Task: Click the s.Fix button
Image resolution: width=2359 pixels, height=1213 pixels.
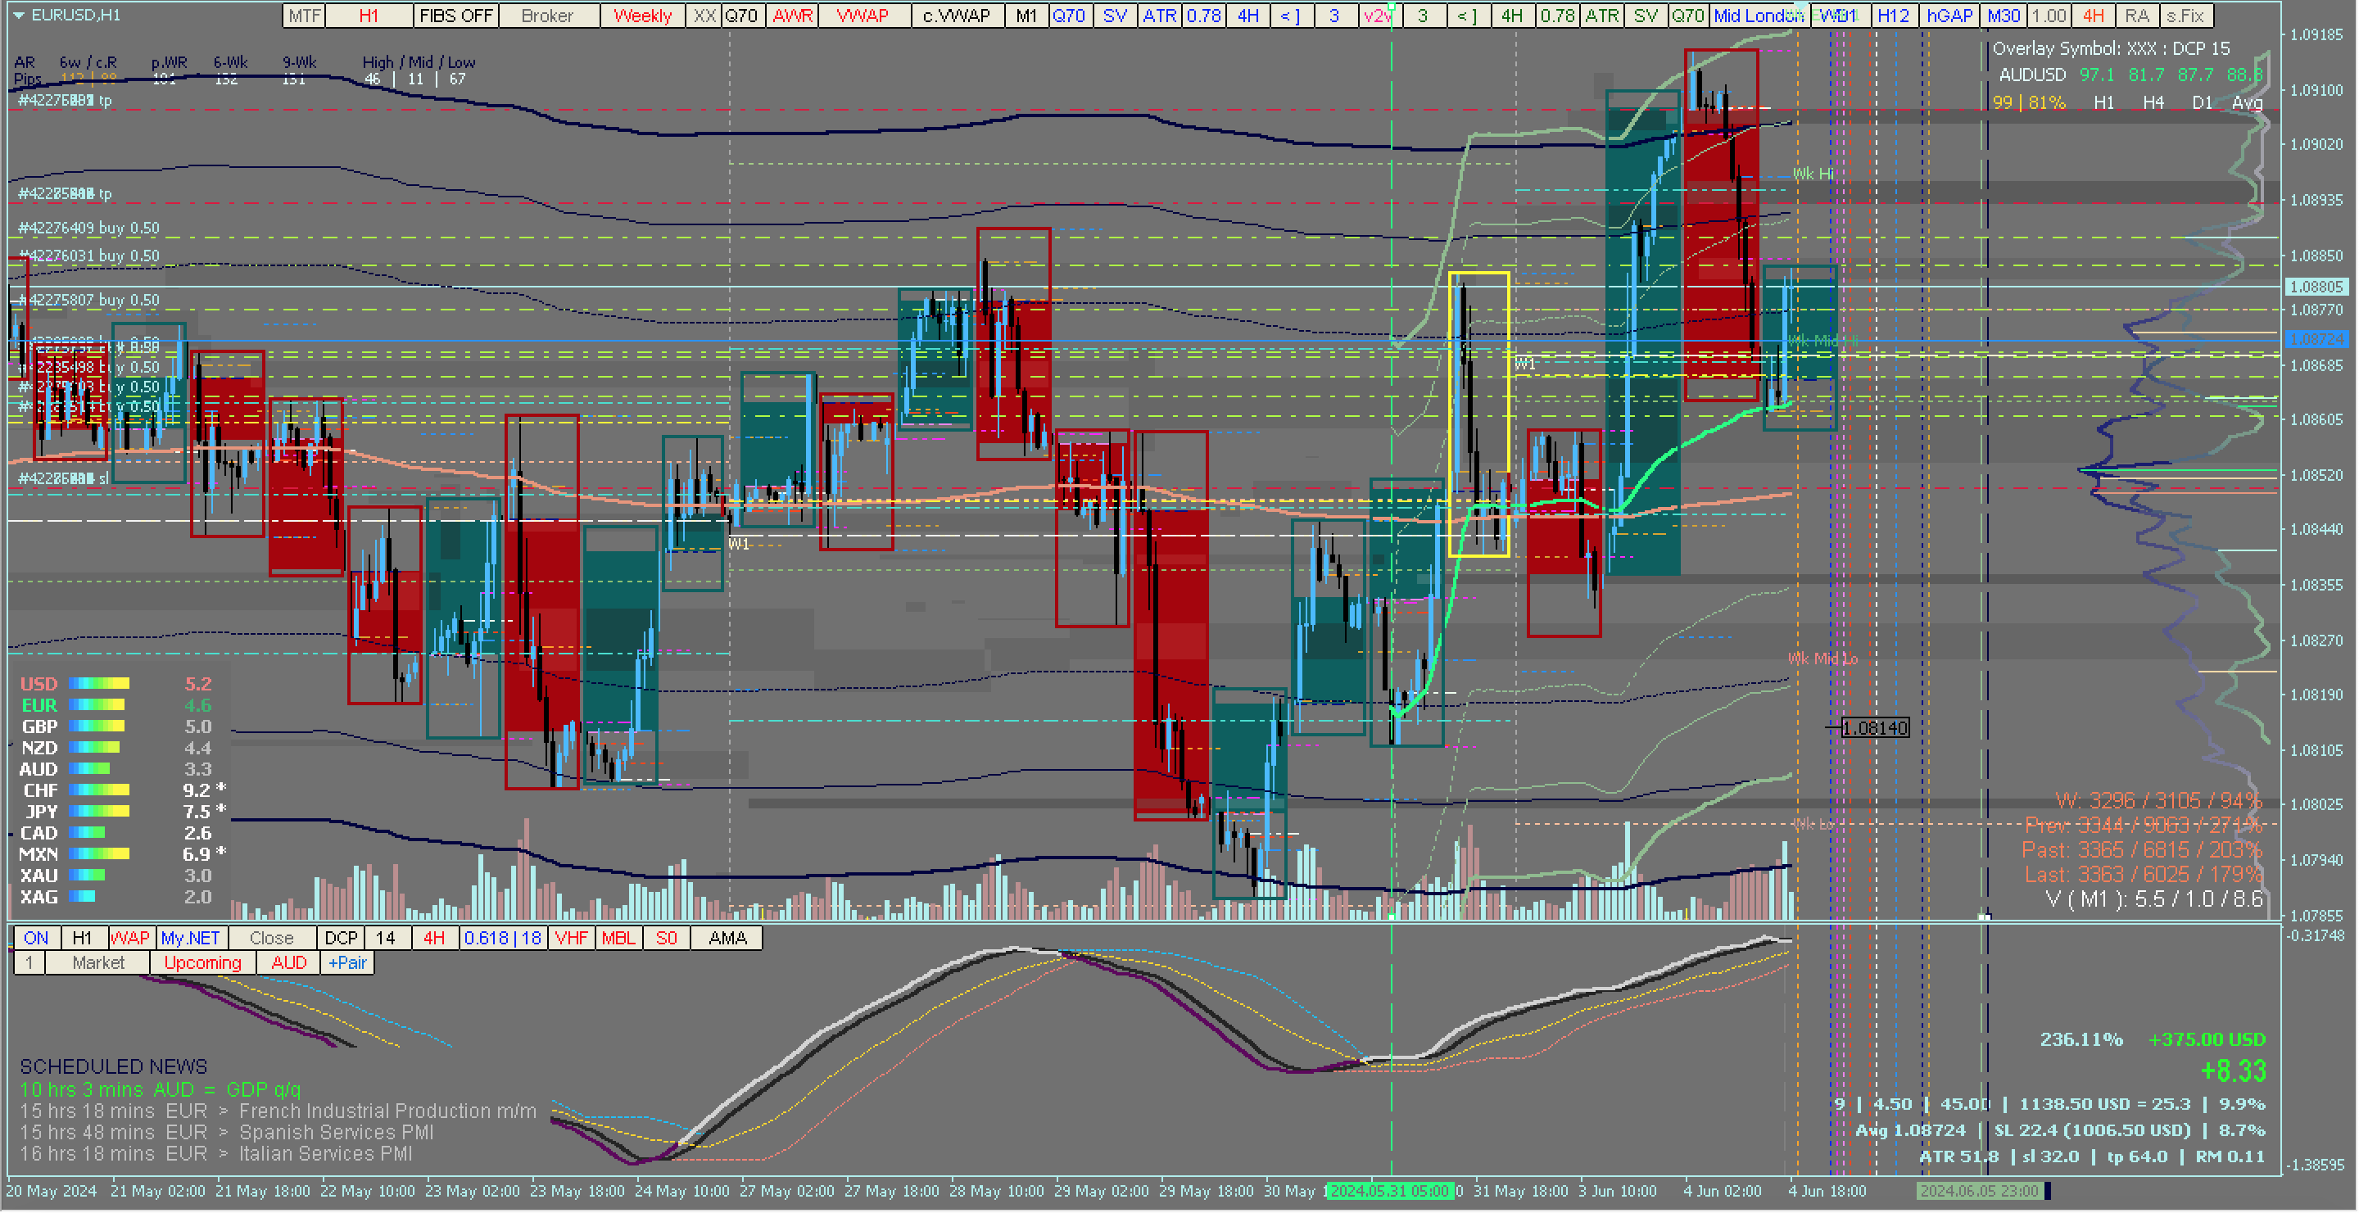Action: [2185, 16]
